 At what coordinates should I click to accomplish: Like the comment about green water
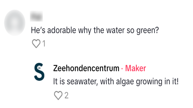[x=36, y=44]
